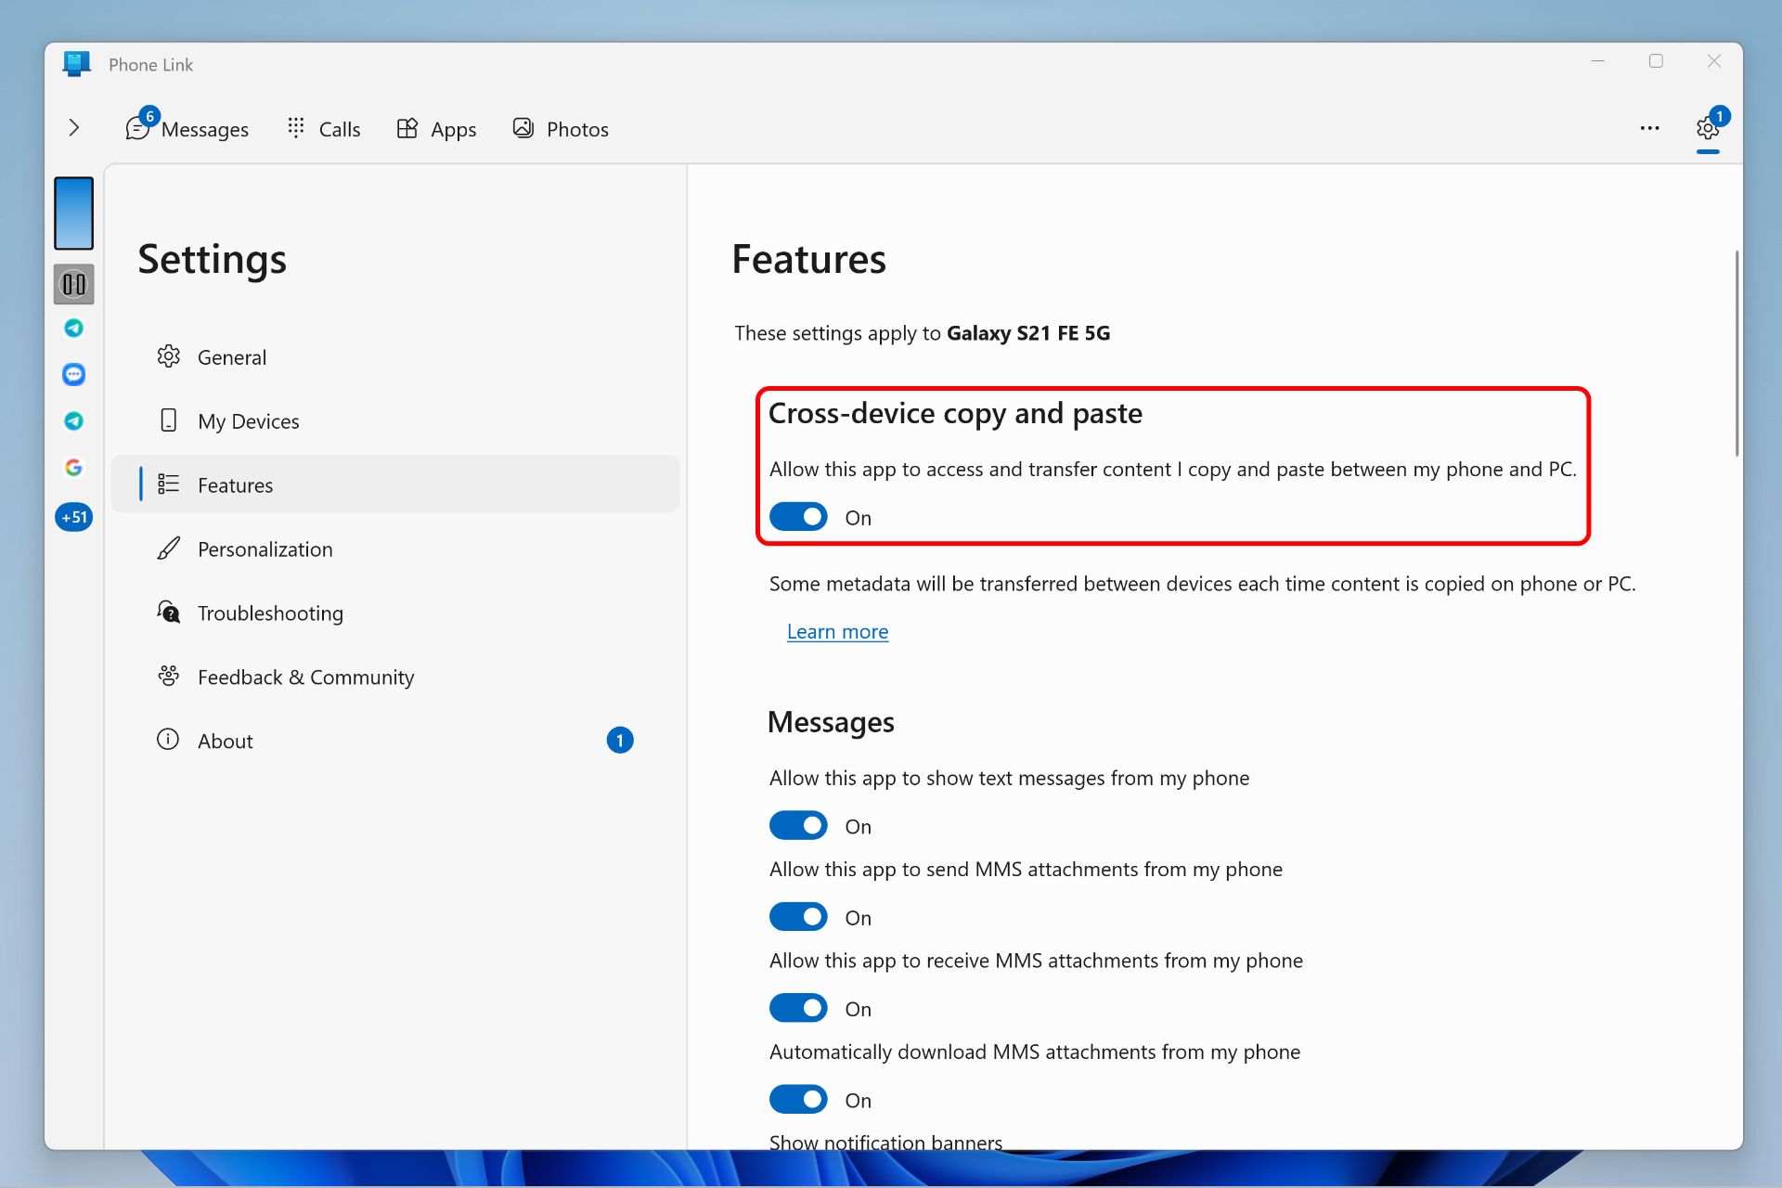The image size is (1782, 1188).
Task: Open the Learn more link
Action: (x=837, y=632)
